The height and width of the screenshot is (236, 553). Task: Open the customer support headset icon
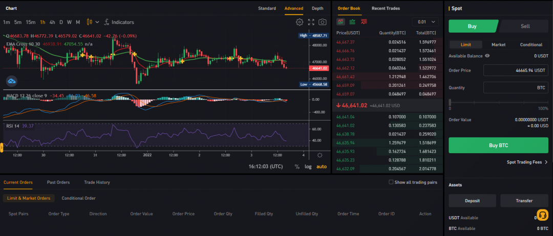point(542,215)
